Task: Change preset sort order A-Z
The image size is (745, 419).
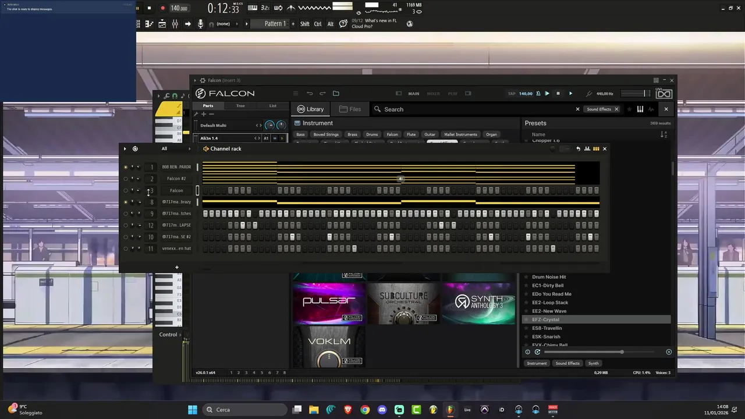Action: pos(664,134)
